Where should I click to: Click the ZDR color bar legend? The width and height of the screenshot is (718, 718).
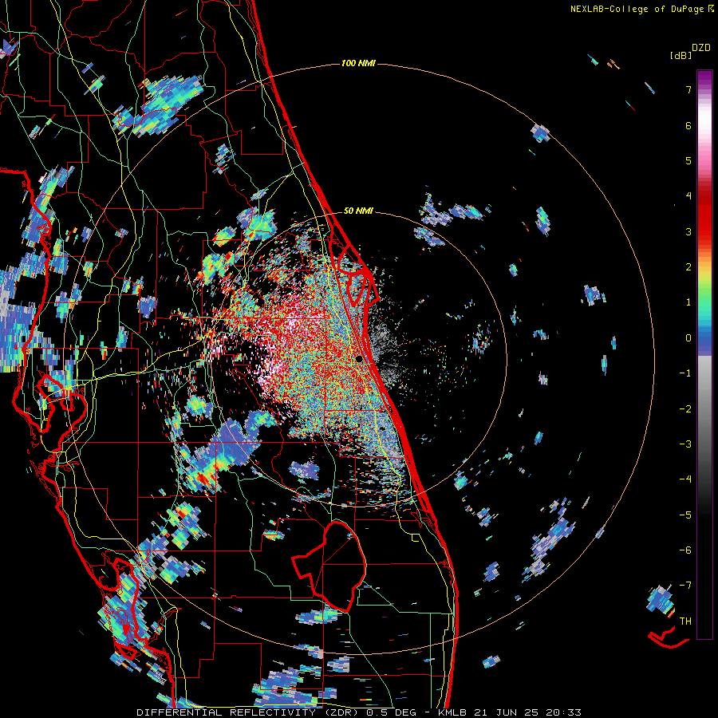(x=704, y=354)
